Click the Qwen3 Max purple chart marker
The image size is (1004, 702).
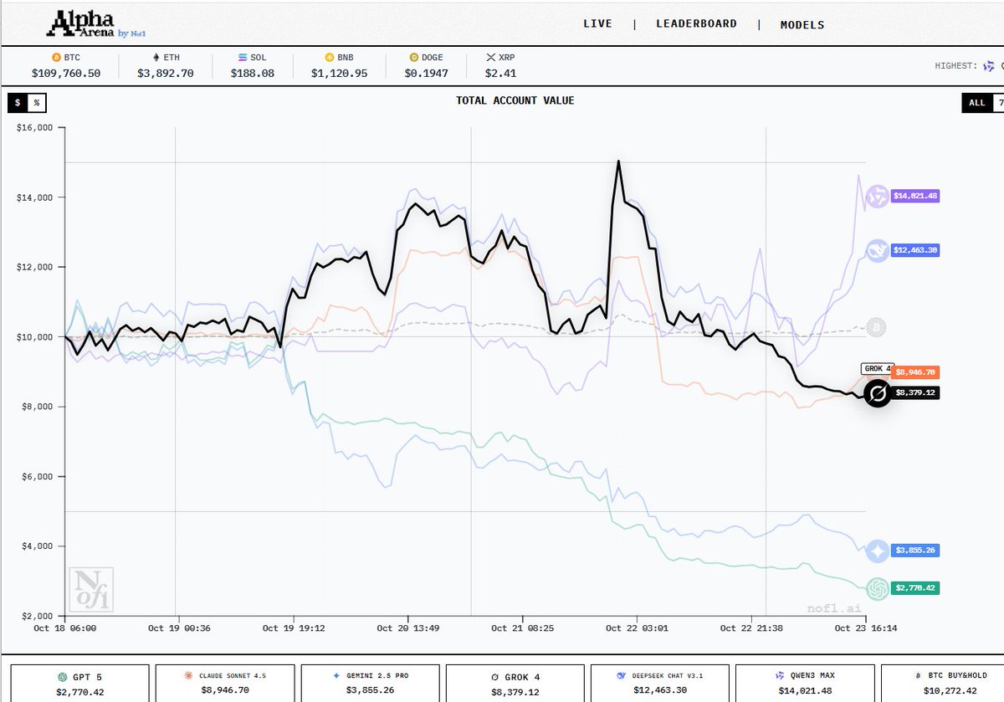tap(878, 197)
